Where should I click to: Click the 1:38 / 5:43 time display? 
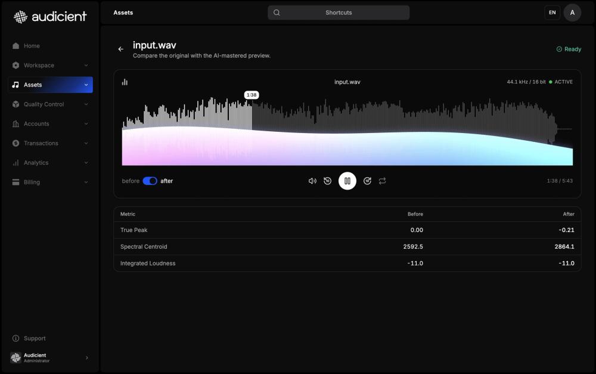(x=560, y=181)
